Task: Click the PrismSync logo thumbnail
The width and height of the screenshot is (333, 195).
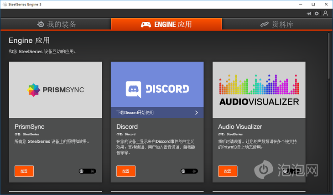Action: (x=56, y=90)
